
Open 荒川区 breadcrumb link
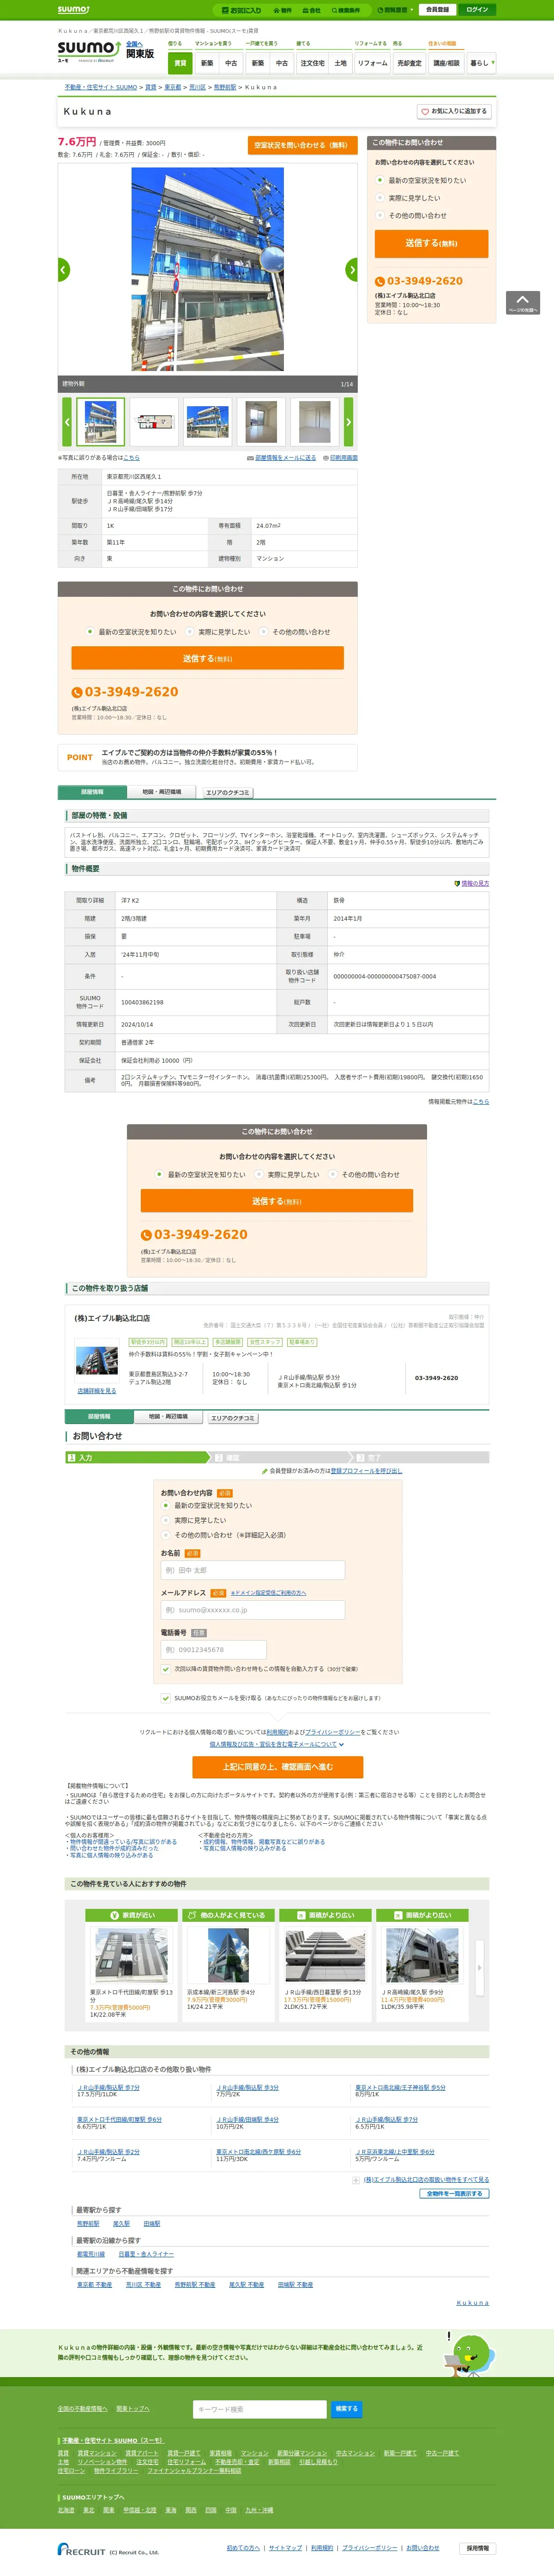tap(198, 87)
